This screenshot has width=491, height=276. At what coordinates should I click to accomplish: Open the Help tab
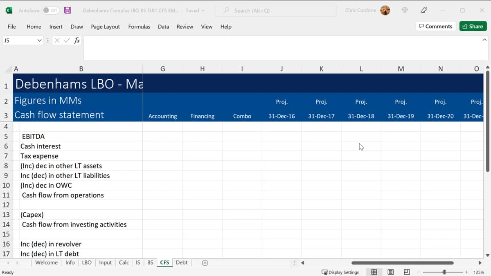coord(226,27)
